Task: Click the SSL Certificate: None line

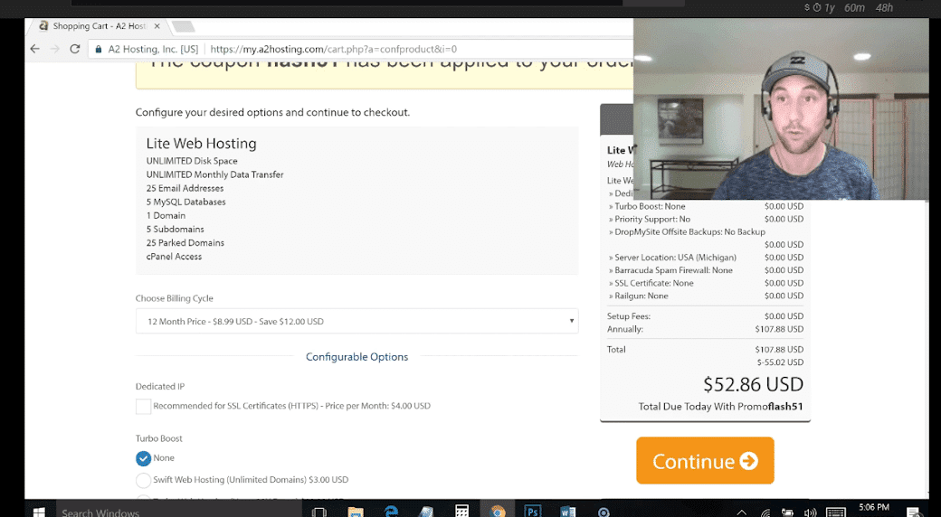Action: (651, 283)
